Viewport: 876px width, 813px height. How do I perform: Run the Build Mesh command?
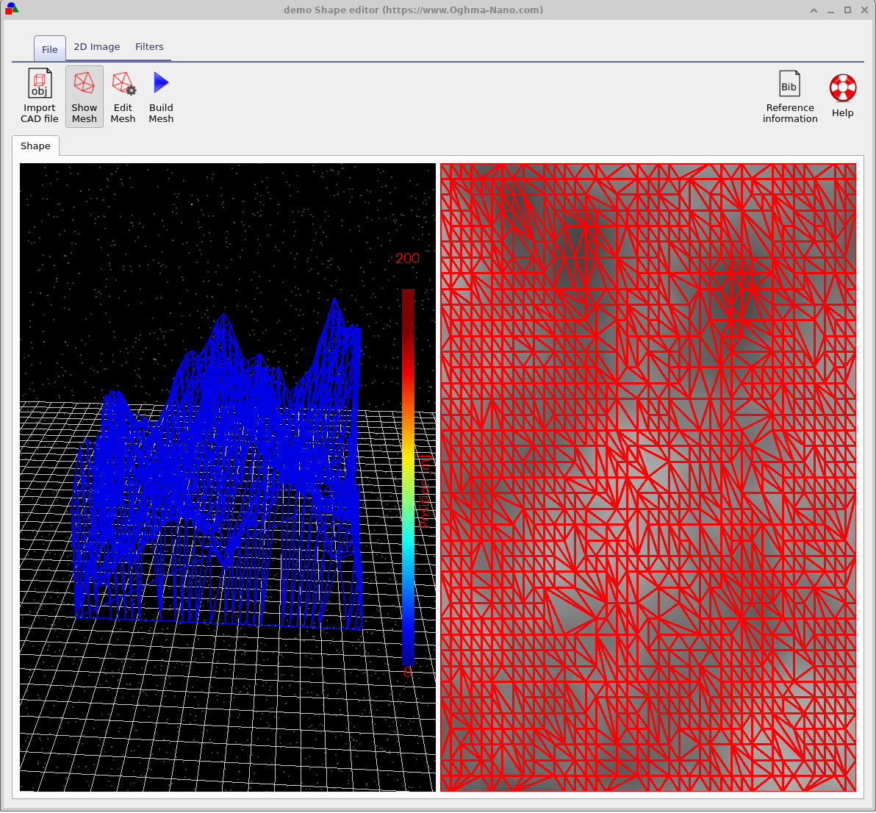pos(160,96)
